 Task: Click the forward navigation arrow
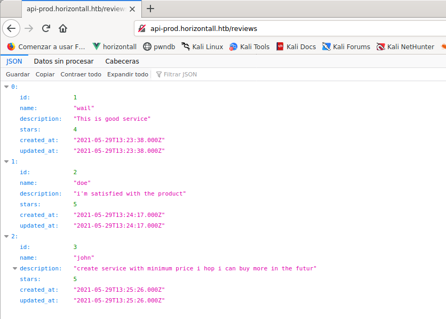pos(29,28)
